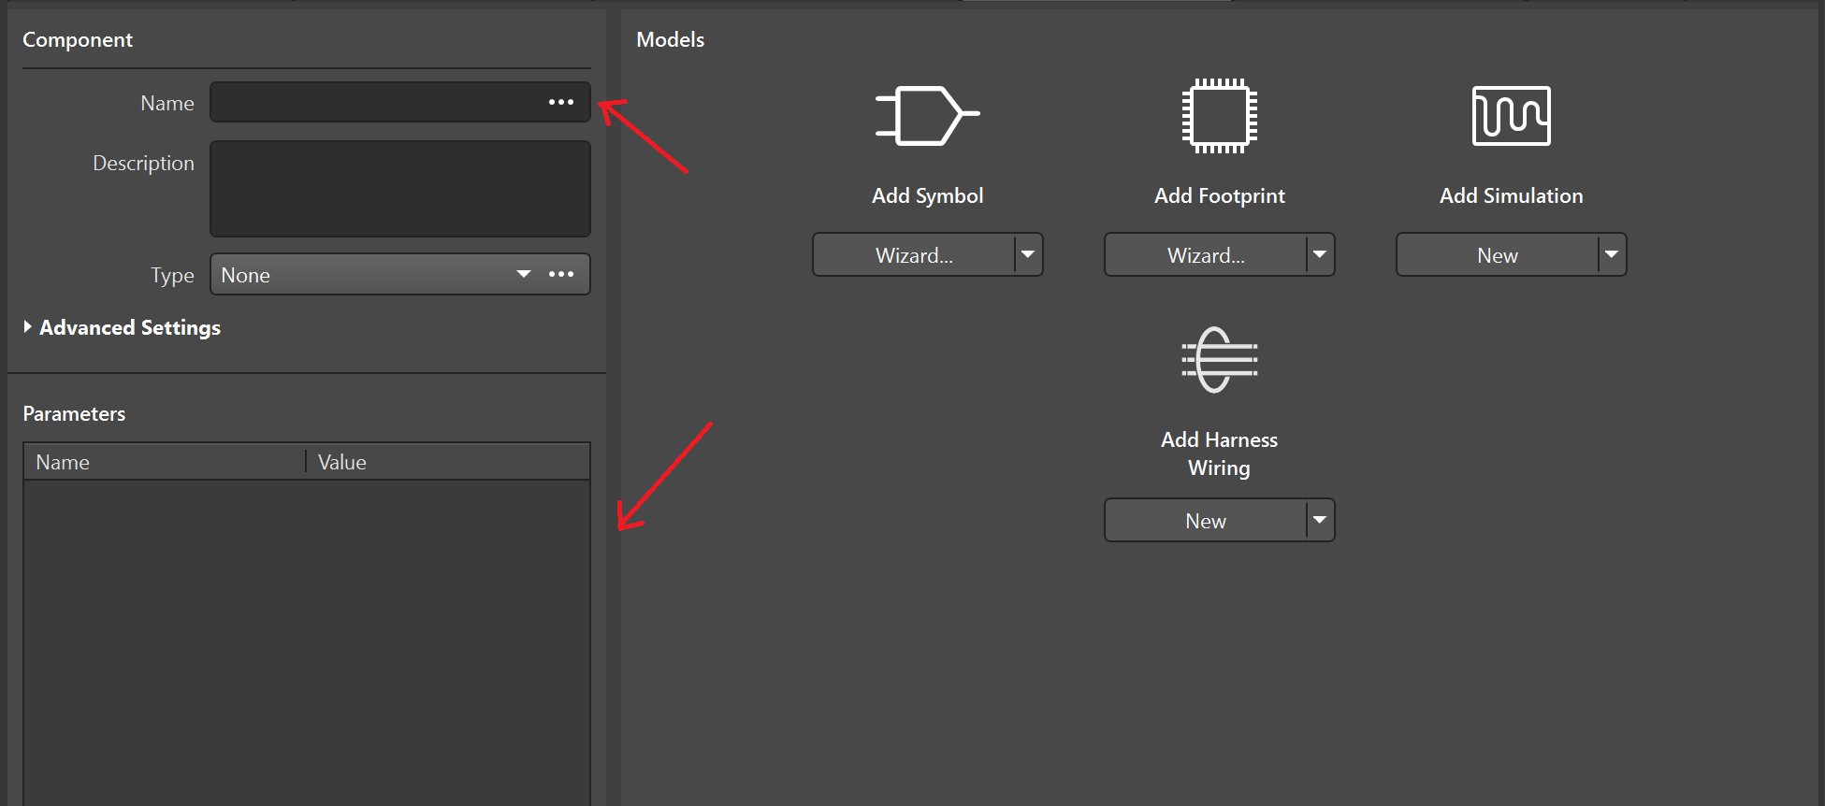Focus the Description text area
The image size is (1825, 806).
400,189
